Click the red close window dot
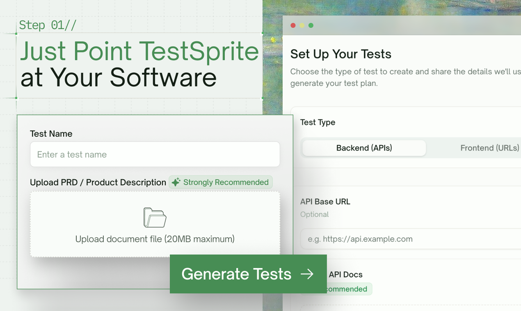Screen dimensions: 521x311 [x=293, y=25]
